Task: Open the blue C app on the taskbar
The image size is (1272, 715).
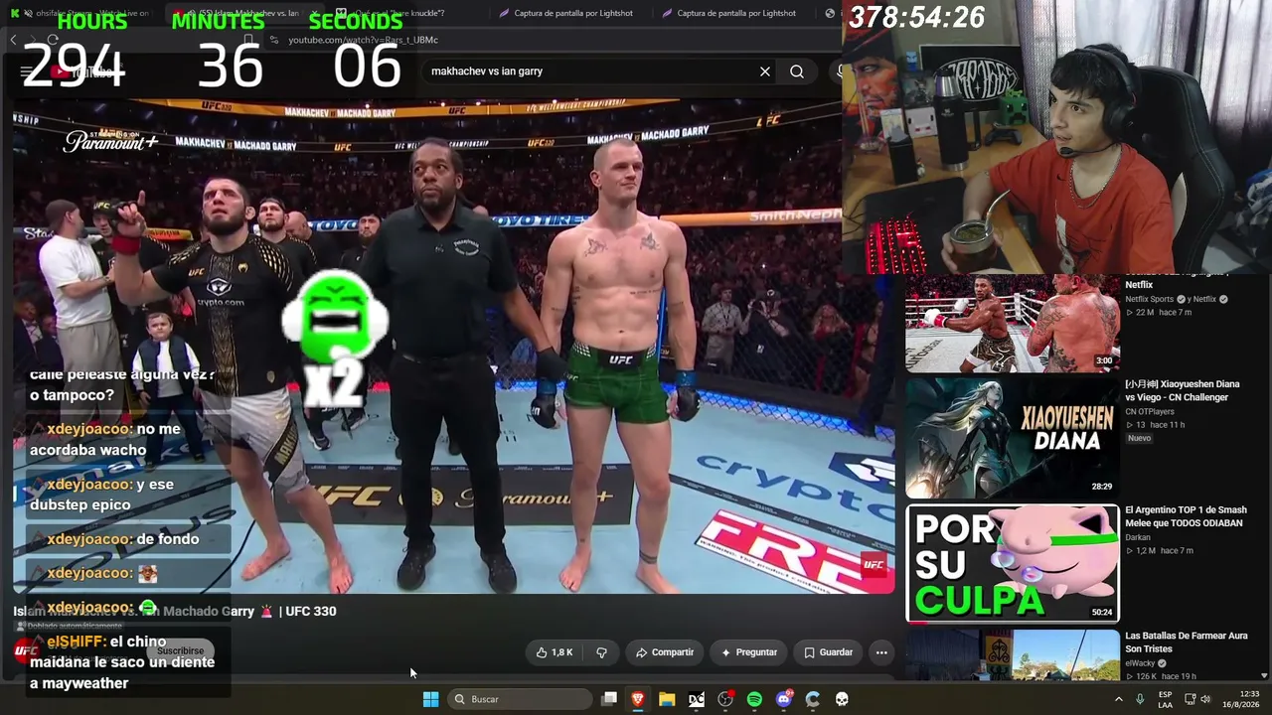Action: tap(813, 699)
